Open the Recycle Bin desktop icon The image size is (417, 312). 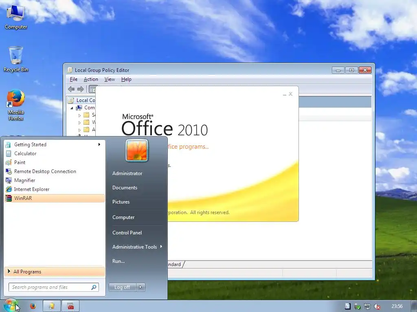(16, 59)
